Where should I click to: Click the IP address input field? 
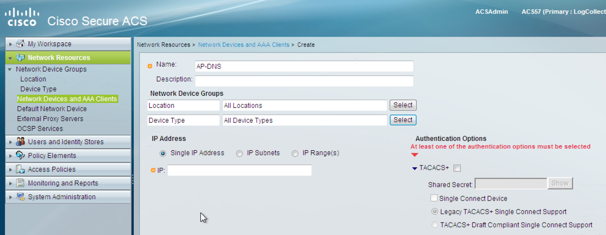(x=239, y=170)
